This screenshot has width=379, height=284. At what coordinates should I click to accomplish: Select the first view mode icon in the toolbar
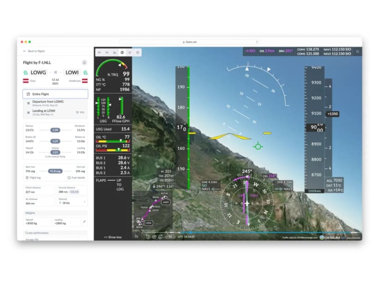99,52
